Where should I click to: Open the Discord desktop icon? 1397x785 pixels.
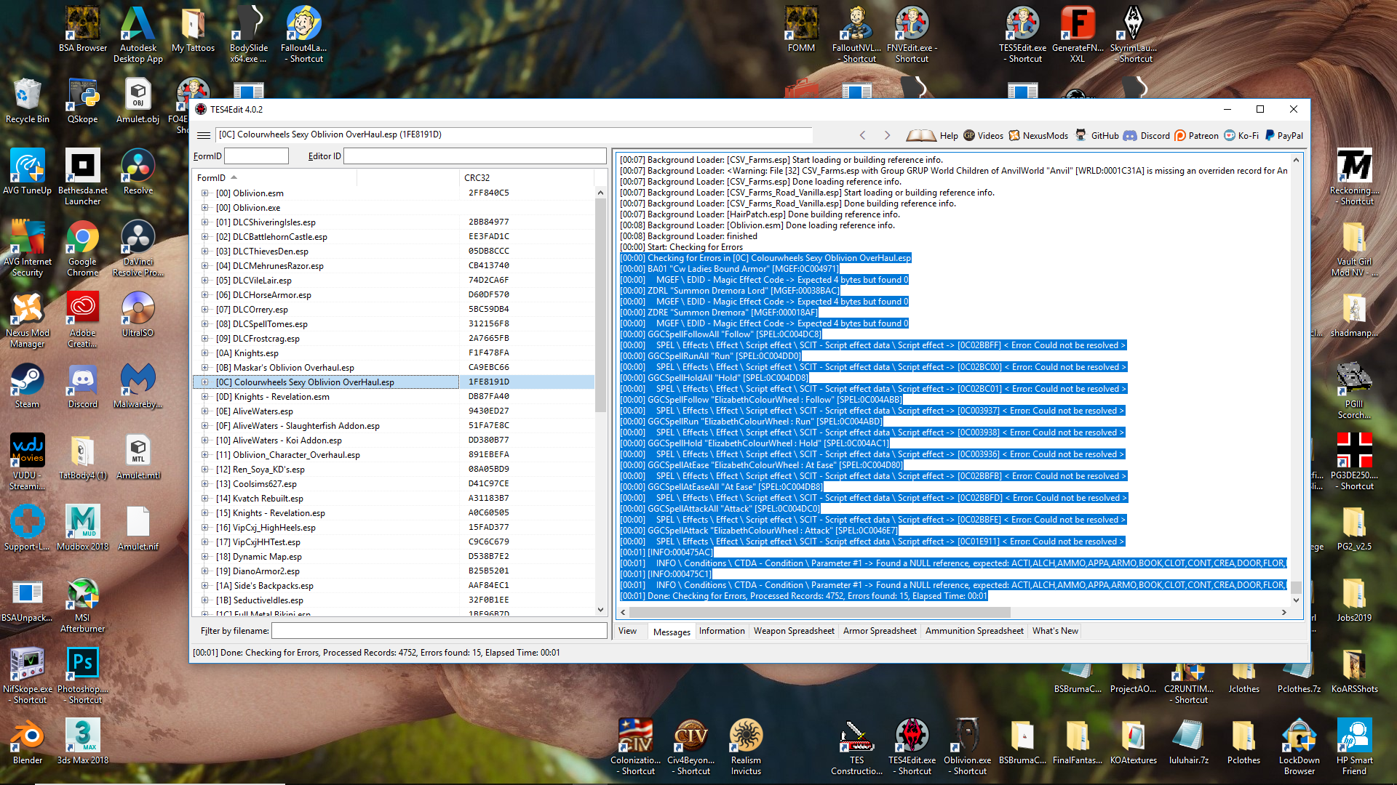[x=83, y=386]
